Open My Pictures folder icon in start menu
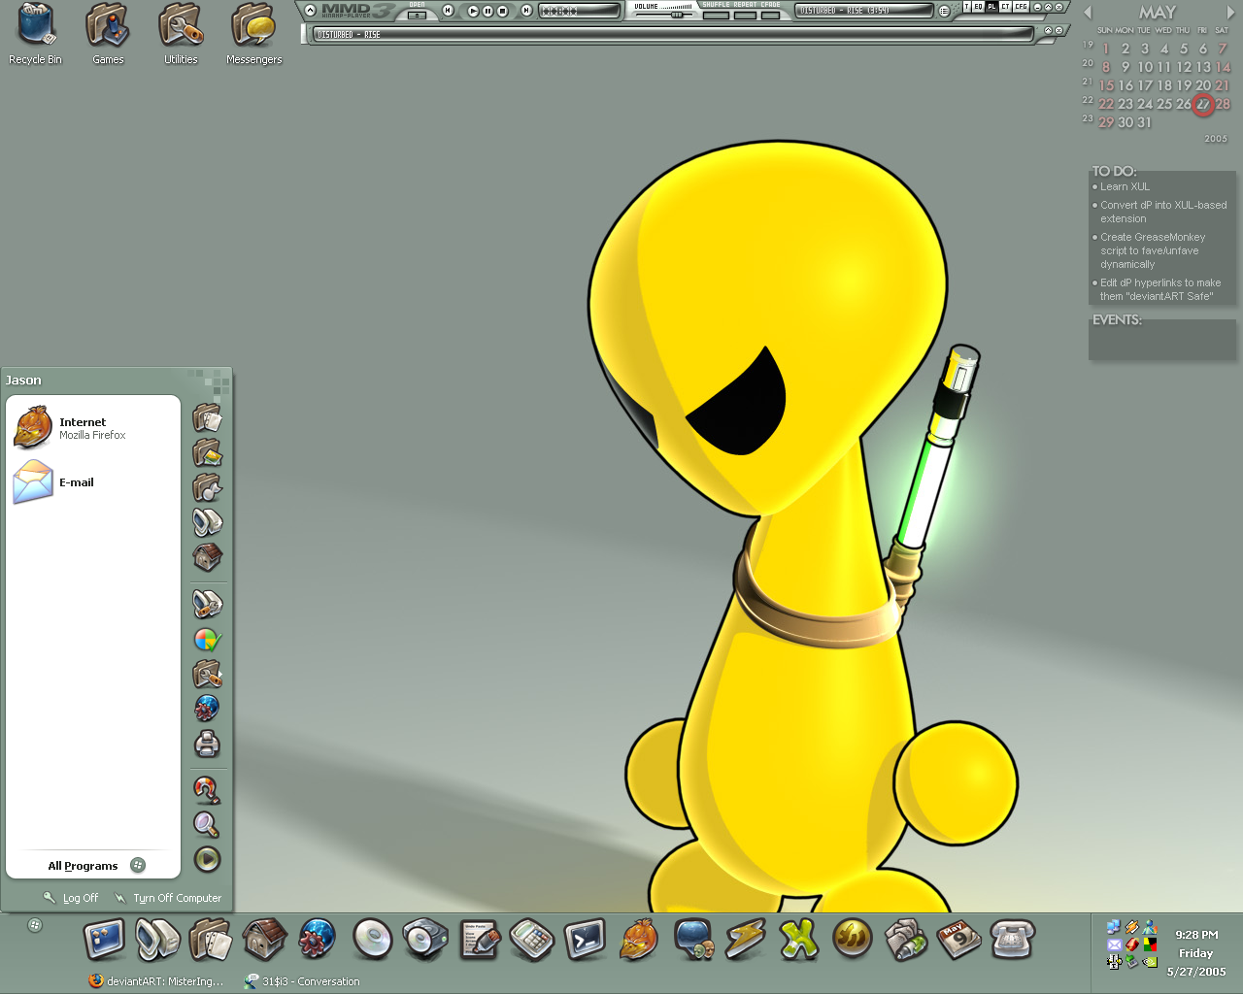1243x994 pixels. (207, 452)
